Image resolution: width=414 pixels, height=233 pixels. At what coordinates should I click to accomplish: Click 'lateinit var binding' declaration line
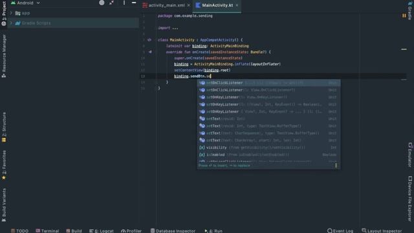(207, 46)
